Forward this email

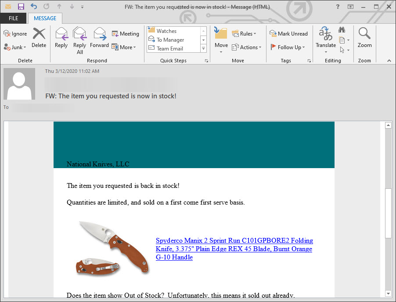click(99, 38)
